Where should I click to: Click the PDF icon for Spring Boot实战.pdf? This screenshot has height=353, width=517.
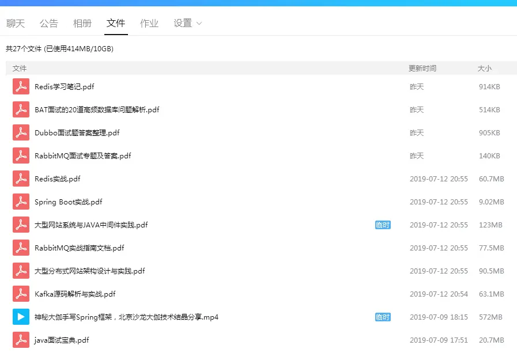[x=21, y=202]
